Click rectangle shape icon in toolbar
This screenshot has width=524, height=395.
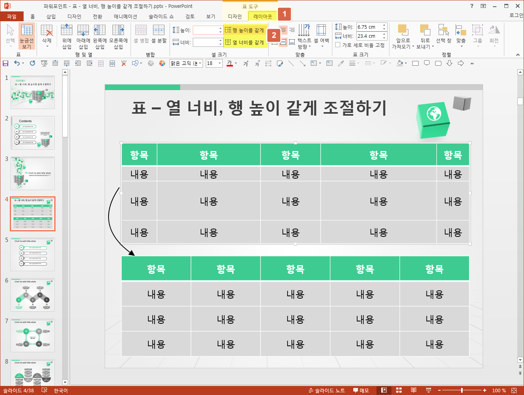(x=415, y=63)
